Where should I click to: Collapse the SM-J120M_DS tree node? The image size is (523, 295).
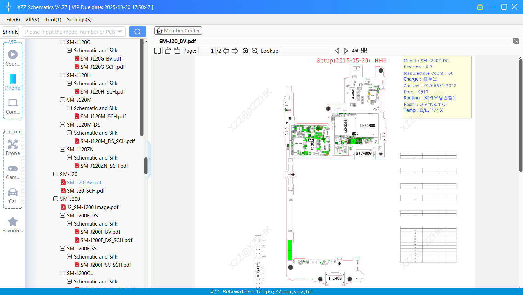[62, 124]
